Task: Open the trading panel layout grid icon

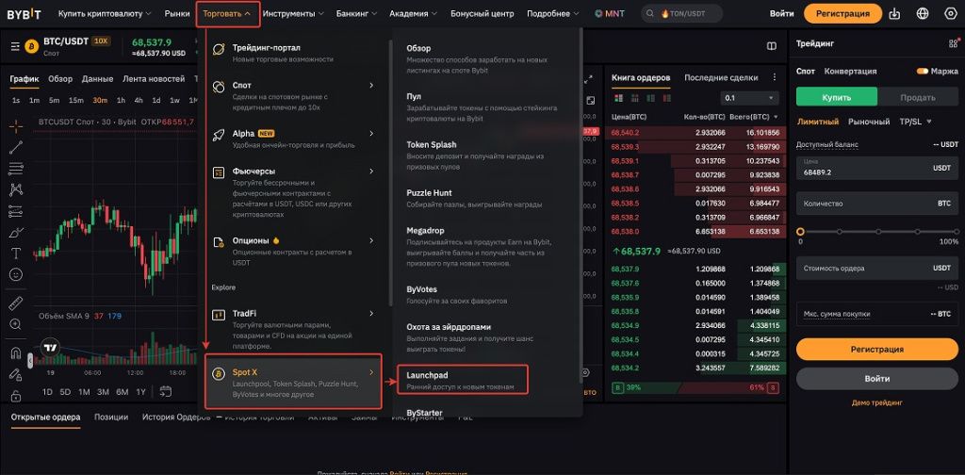Action: click(x=954, y=43)
